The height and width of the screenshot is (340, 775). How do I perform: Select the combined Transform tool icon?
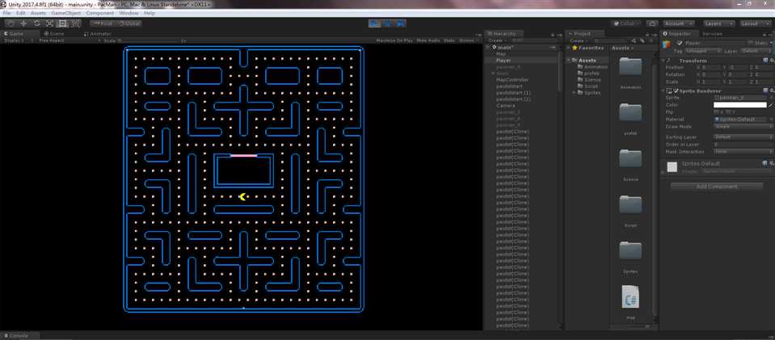click(x=75, y=23)
